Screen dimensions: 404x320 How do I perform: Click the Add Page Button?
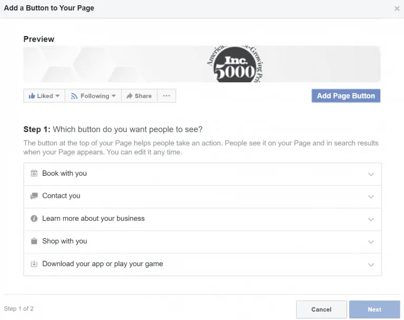click(x=346, y=96)
